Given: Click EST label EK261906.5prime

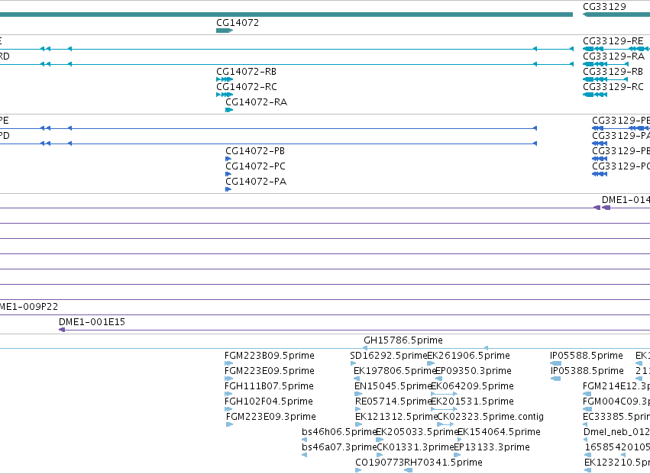Looking at the screenshot, I should pos(468,356).
